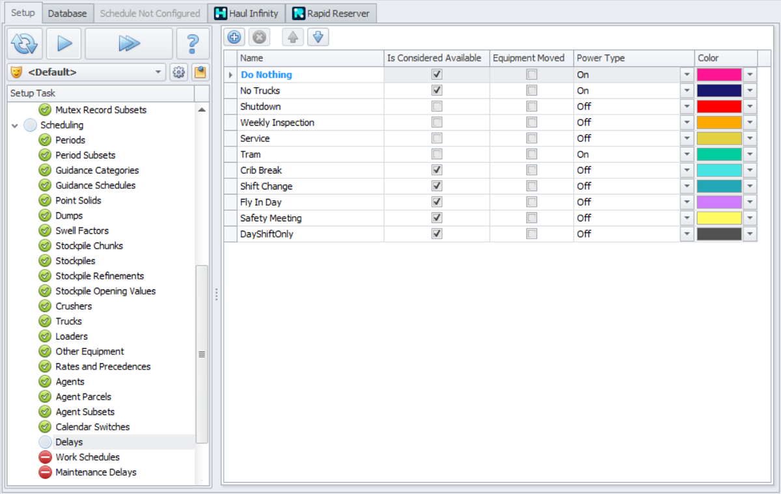Screen dimensions: 781x494
Task: Click the refresh arrows icon button
Action: [x=25, y=44]
